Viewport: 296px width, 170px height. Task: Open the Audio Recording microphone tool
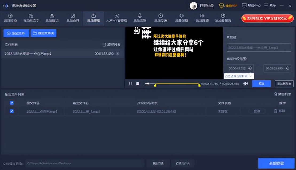pyautogui.click(x=140, y=18)
